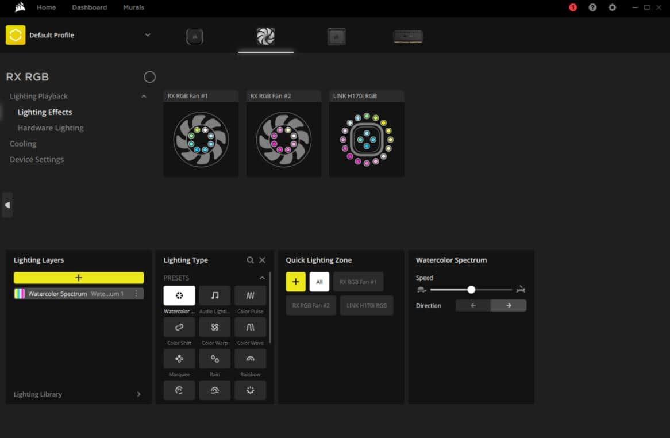Open the Murals tab
This screenshot has height=438, width=670.
(x=133, y=7)
